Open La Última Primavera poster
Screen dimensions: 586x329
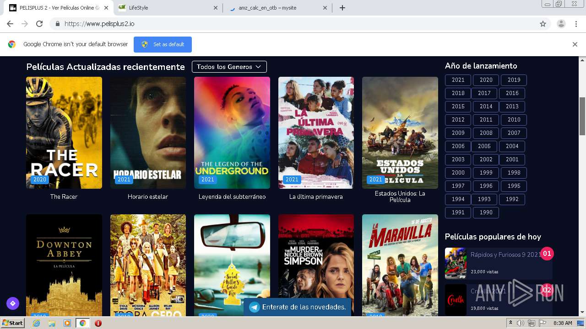coord(316,133)
